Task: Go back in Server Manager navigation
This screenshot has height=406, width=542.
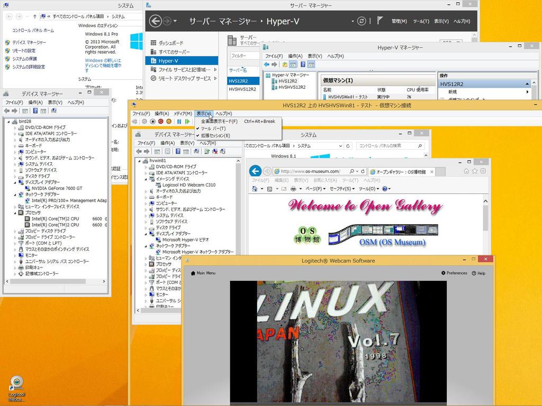Action: 155,21
